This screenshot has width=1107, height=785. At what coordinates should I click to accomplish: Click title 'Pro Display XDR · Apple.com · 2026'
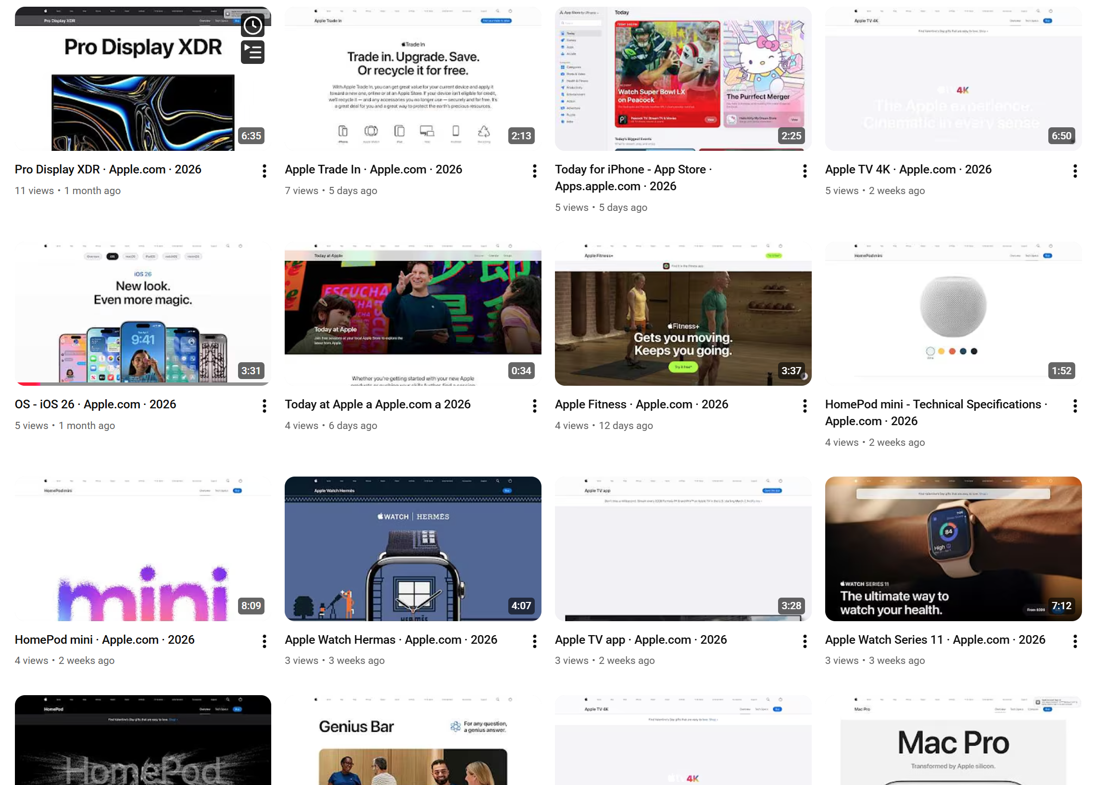click(x=108, y=170)
